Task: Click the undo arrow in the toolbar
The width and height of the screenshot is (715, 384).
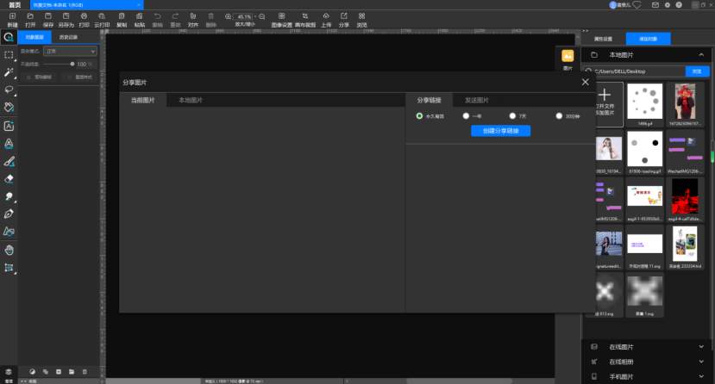Action: pyautogui.click(x=157, y=17)
